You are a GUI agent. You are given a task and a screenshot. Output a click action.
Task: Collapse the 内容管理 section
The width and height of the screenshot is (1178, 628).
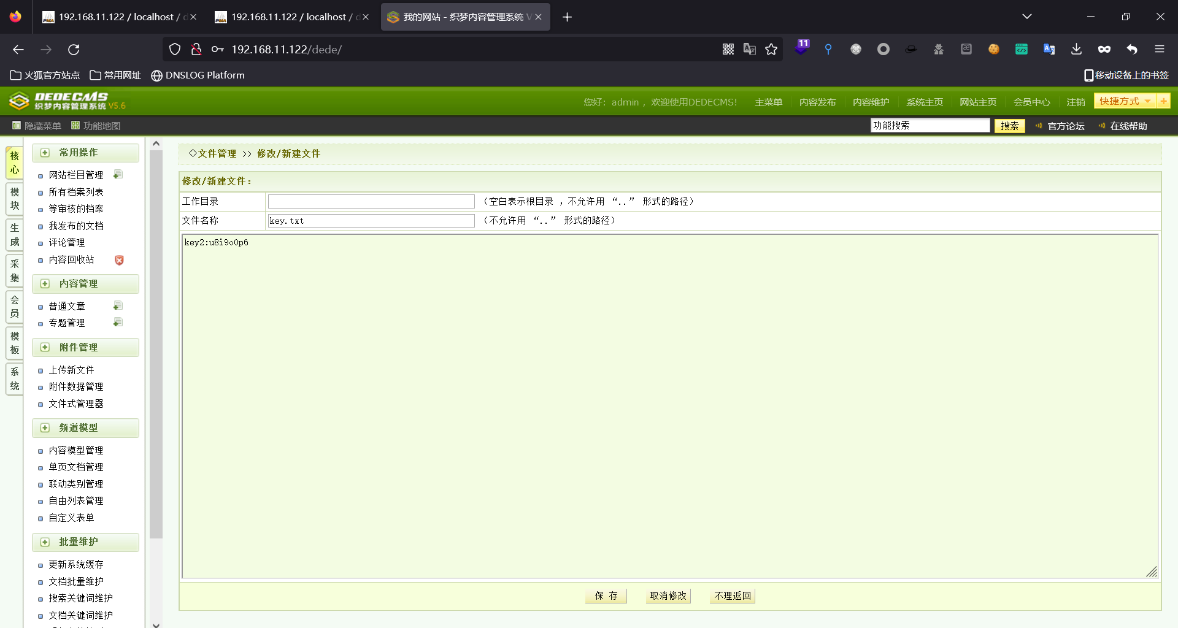(x=45, y=284)
